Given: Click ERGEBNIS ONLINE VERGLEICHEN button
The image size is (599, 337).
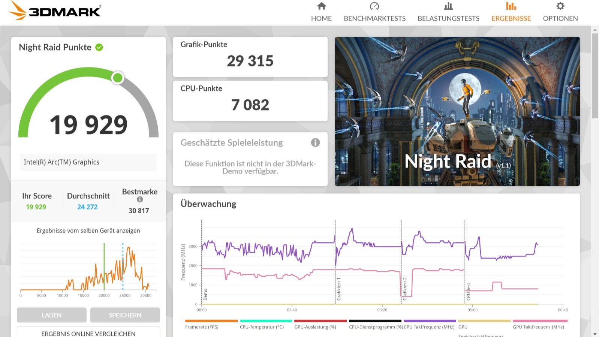Looking at the screenshot, I should click(x=88, y=333).
